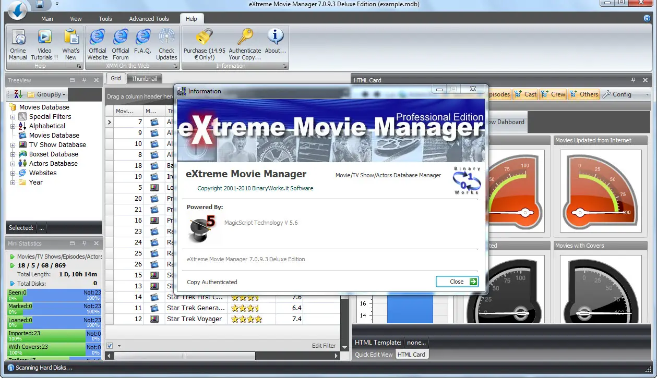The height and width of the screenshot is (378, 657).
Task: Switch to the View ribbon tab
Action: click(x=76, y=19)
